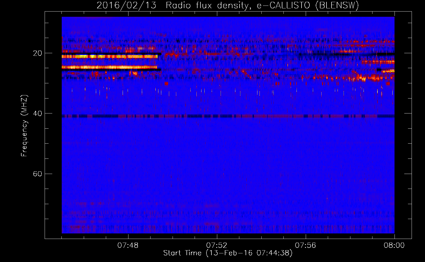
Task: Click the 'Frequency (MHZ)' y-axis label
Action: (24, 126)
